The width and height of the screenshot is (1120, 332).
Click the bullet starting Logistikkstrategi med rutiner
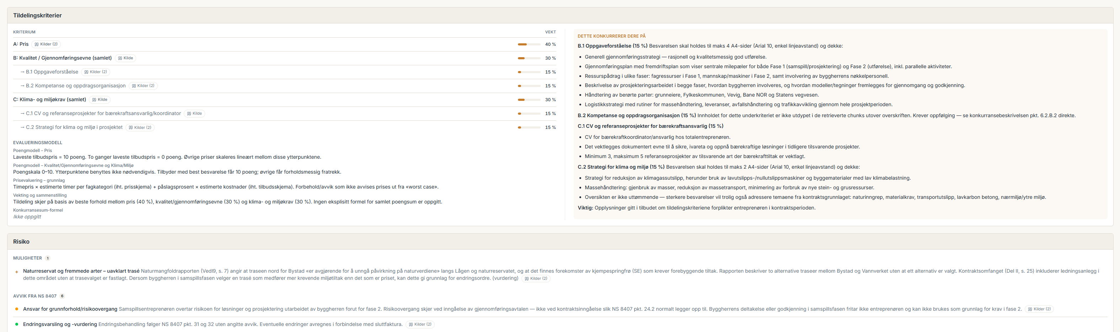(x=739, y=105)
